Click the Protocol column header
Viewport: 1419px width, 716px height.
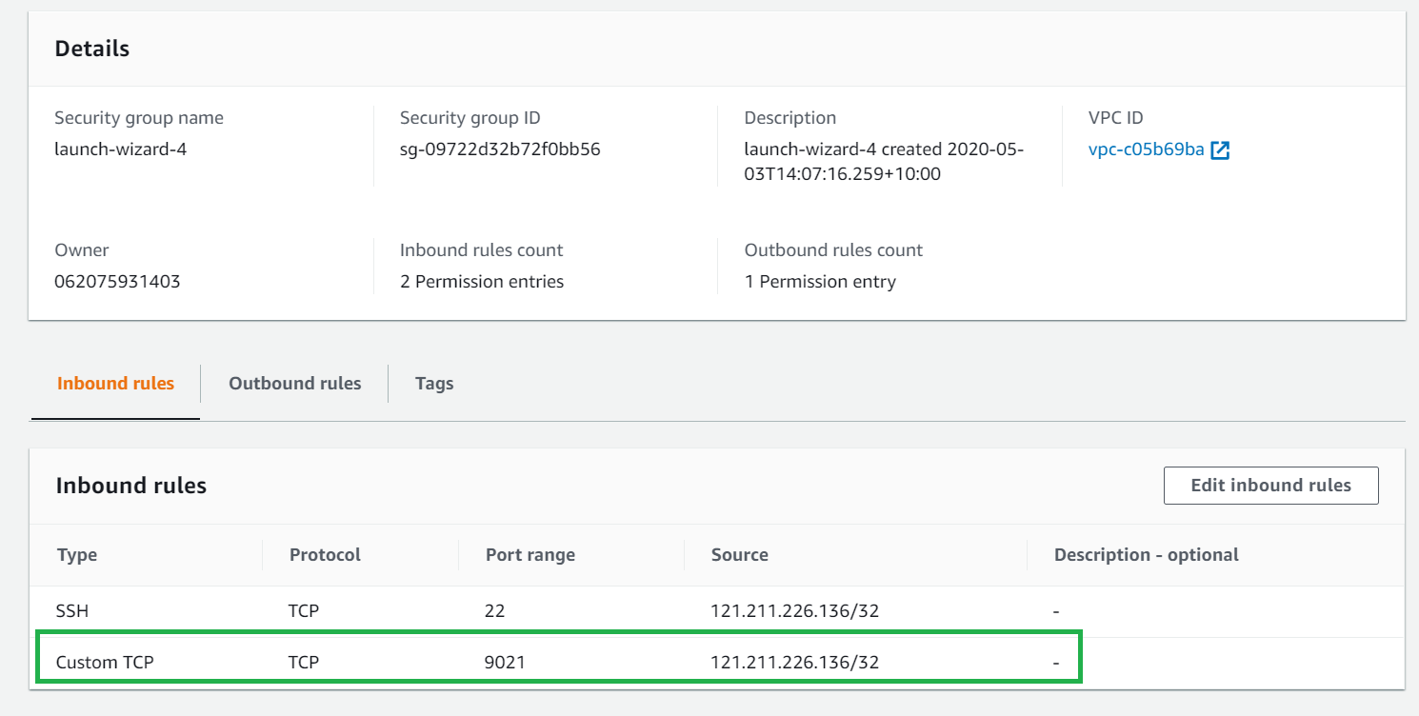(x=325, y=555)
